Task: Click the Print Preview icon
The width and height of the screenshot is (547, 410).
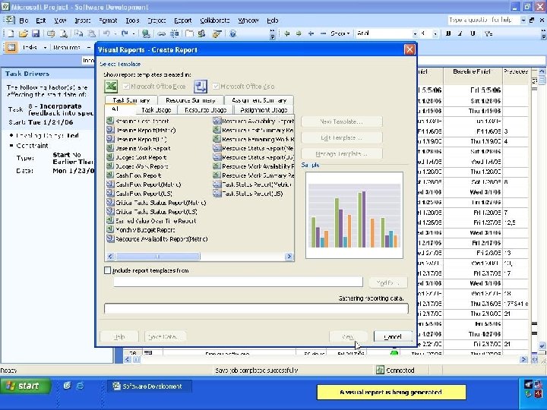Action: pos(63,33)
